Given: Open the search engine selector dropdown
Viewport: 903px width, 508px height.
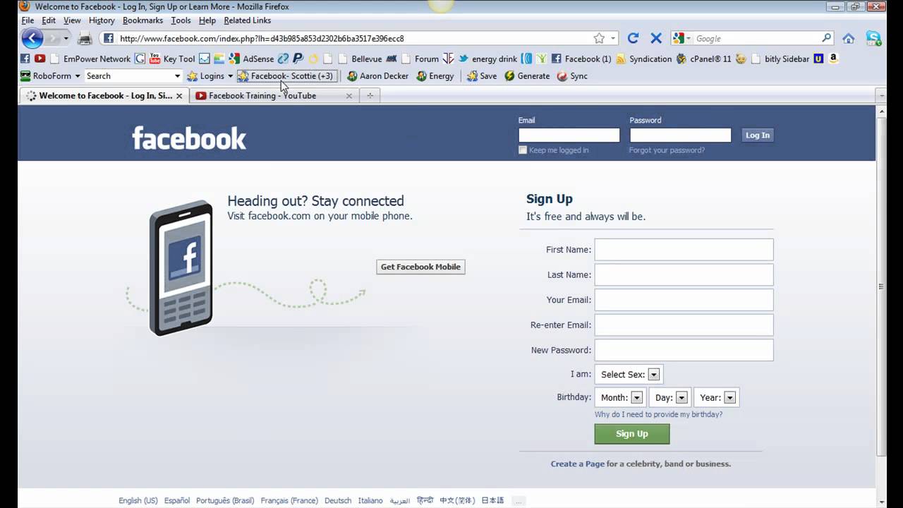Looking at the screenshot, I should click(x=681, y=38).
